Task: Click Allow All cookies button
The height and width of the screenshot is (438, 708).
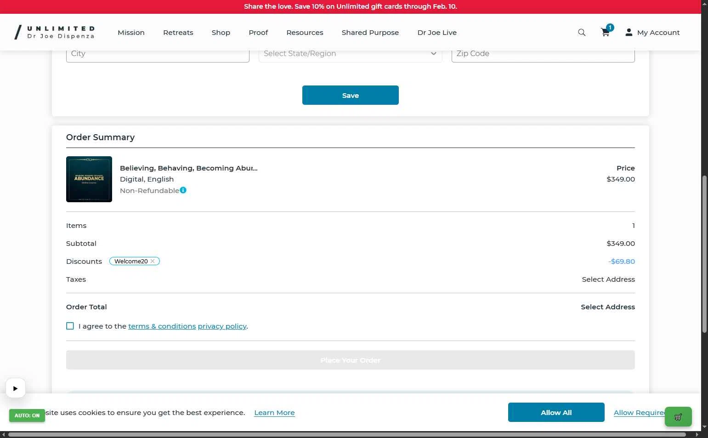Action: click(x=556, y=412)
